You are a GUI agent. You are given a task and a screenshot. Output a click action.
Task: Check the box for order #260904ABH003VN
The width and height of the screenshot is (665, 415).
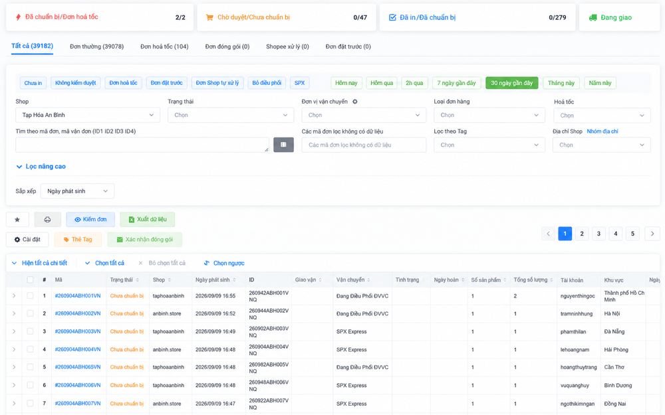pyautogui.click(x=30, y=331)
